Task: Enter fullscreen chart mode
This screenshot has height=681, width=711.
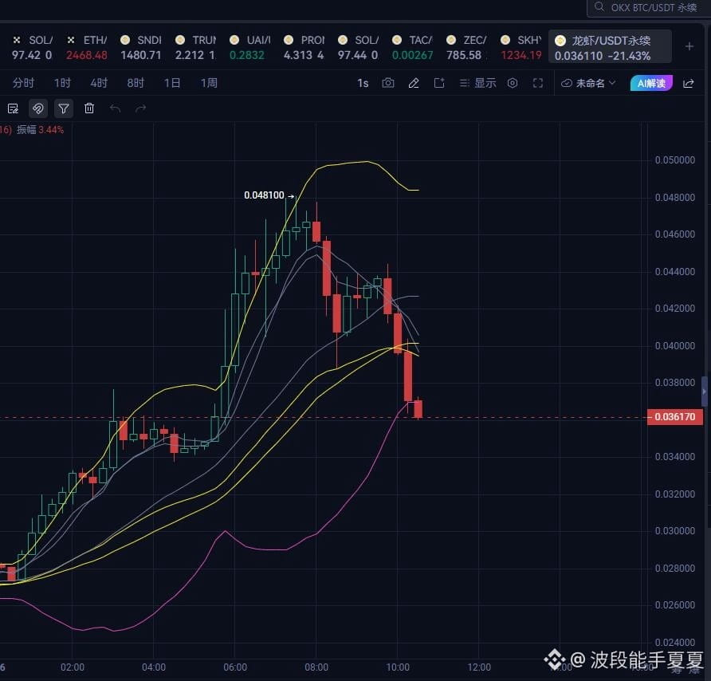Action: pos(538,83)
